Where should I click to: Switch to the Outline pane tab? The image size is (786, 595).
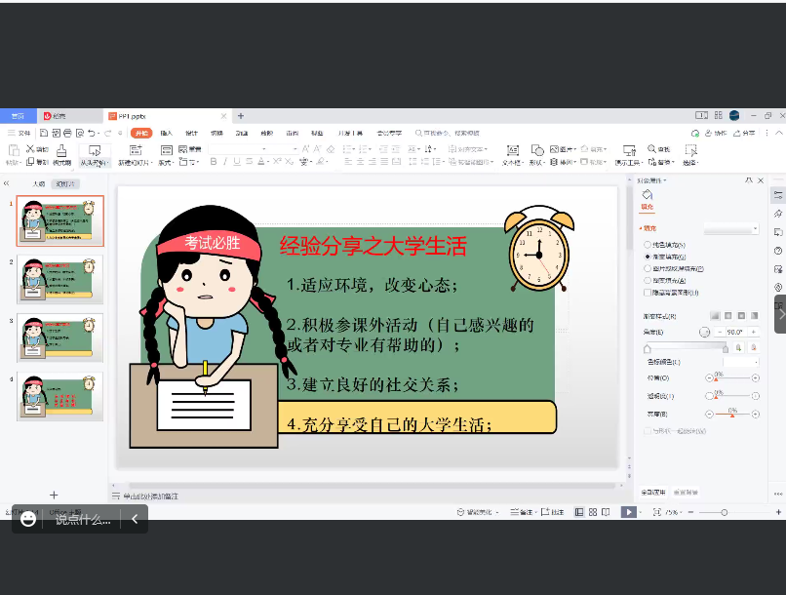[x=38, y=183]
